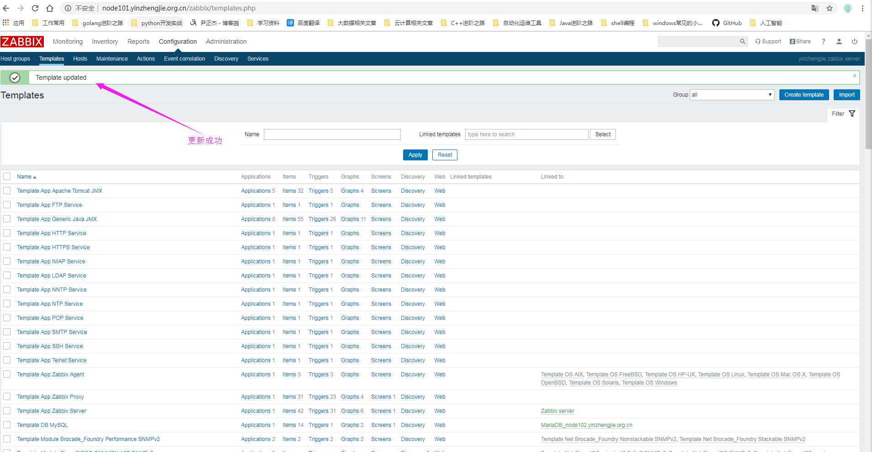Open the Monitoring menu
Screen dimensions: 872x452
tap(68, 41)
